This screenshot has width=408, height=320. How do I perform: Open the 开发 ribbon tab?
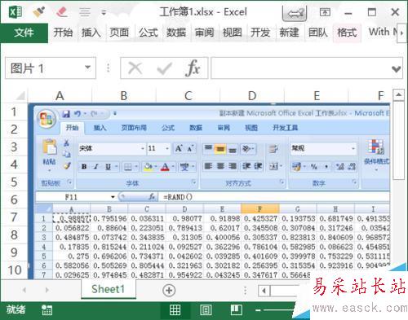coord(260,33)
